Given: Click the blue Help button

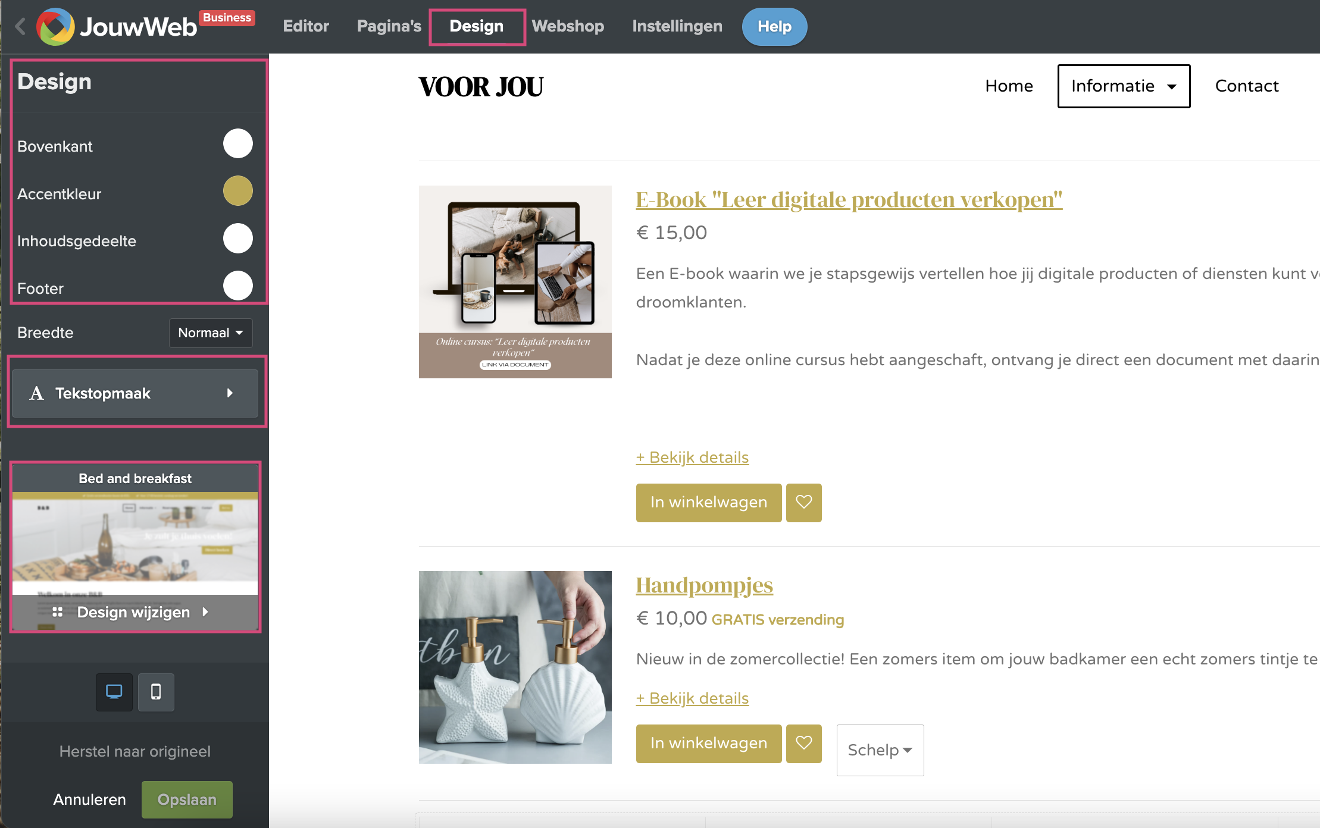Looking at the screenshot, I should [774, 27].
